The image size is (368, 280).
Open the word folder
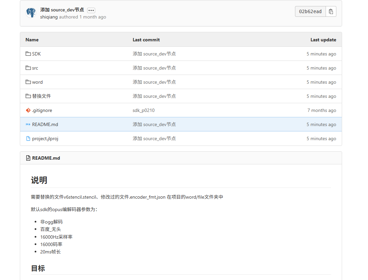pos(37,82)
